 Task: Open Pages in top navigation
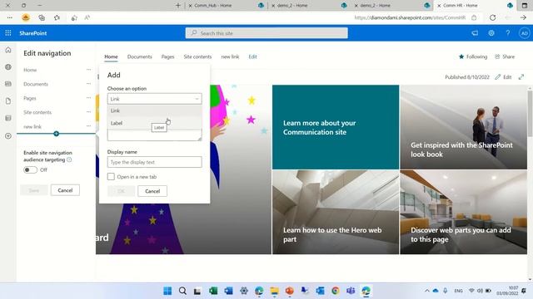click(168, 56)
